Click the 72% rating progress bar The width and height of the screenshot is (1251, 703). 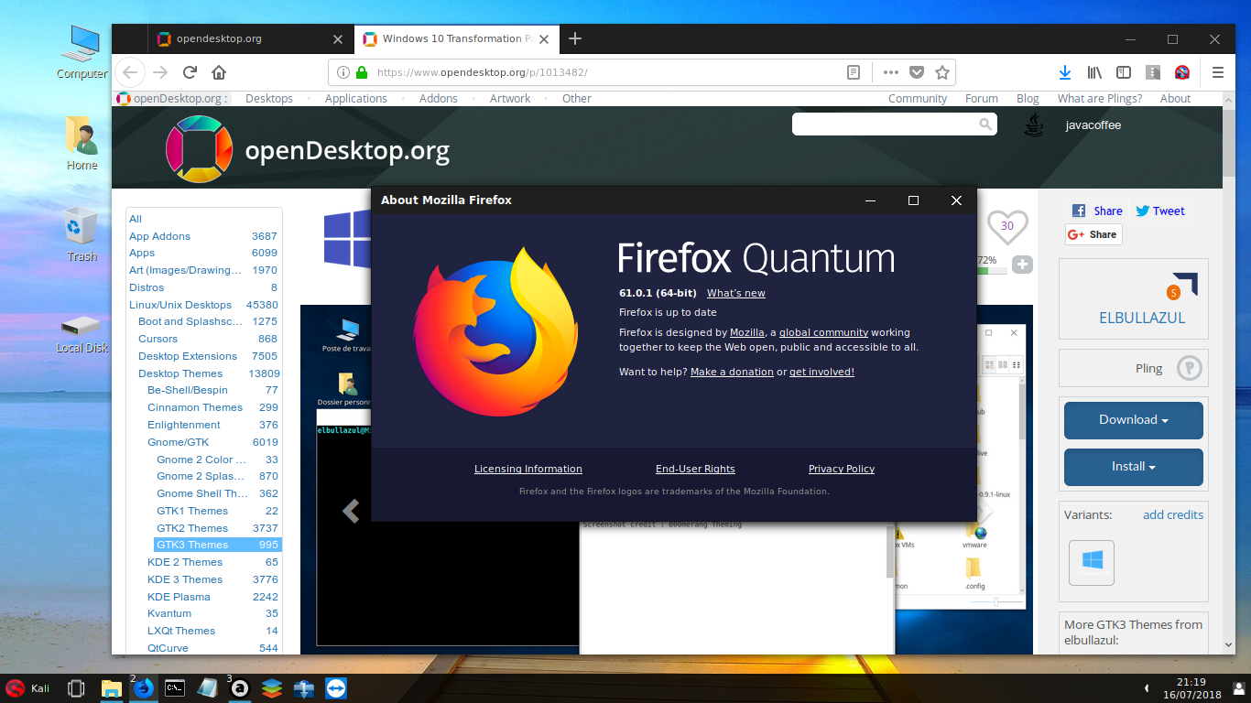click(x=992, y=271)
